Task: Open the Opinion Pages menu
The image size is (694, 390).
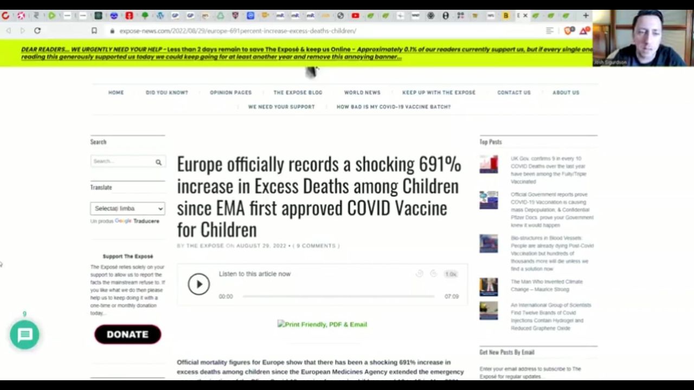Action: 230,93
